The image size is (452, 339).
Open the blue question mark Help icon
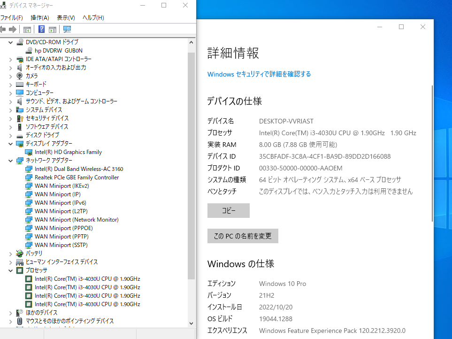pyautogui.click(x=41, y=29)
